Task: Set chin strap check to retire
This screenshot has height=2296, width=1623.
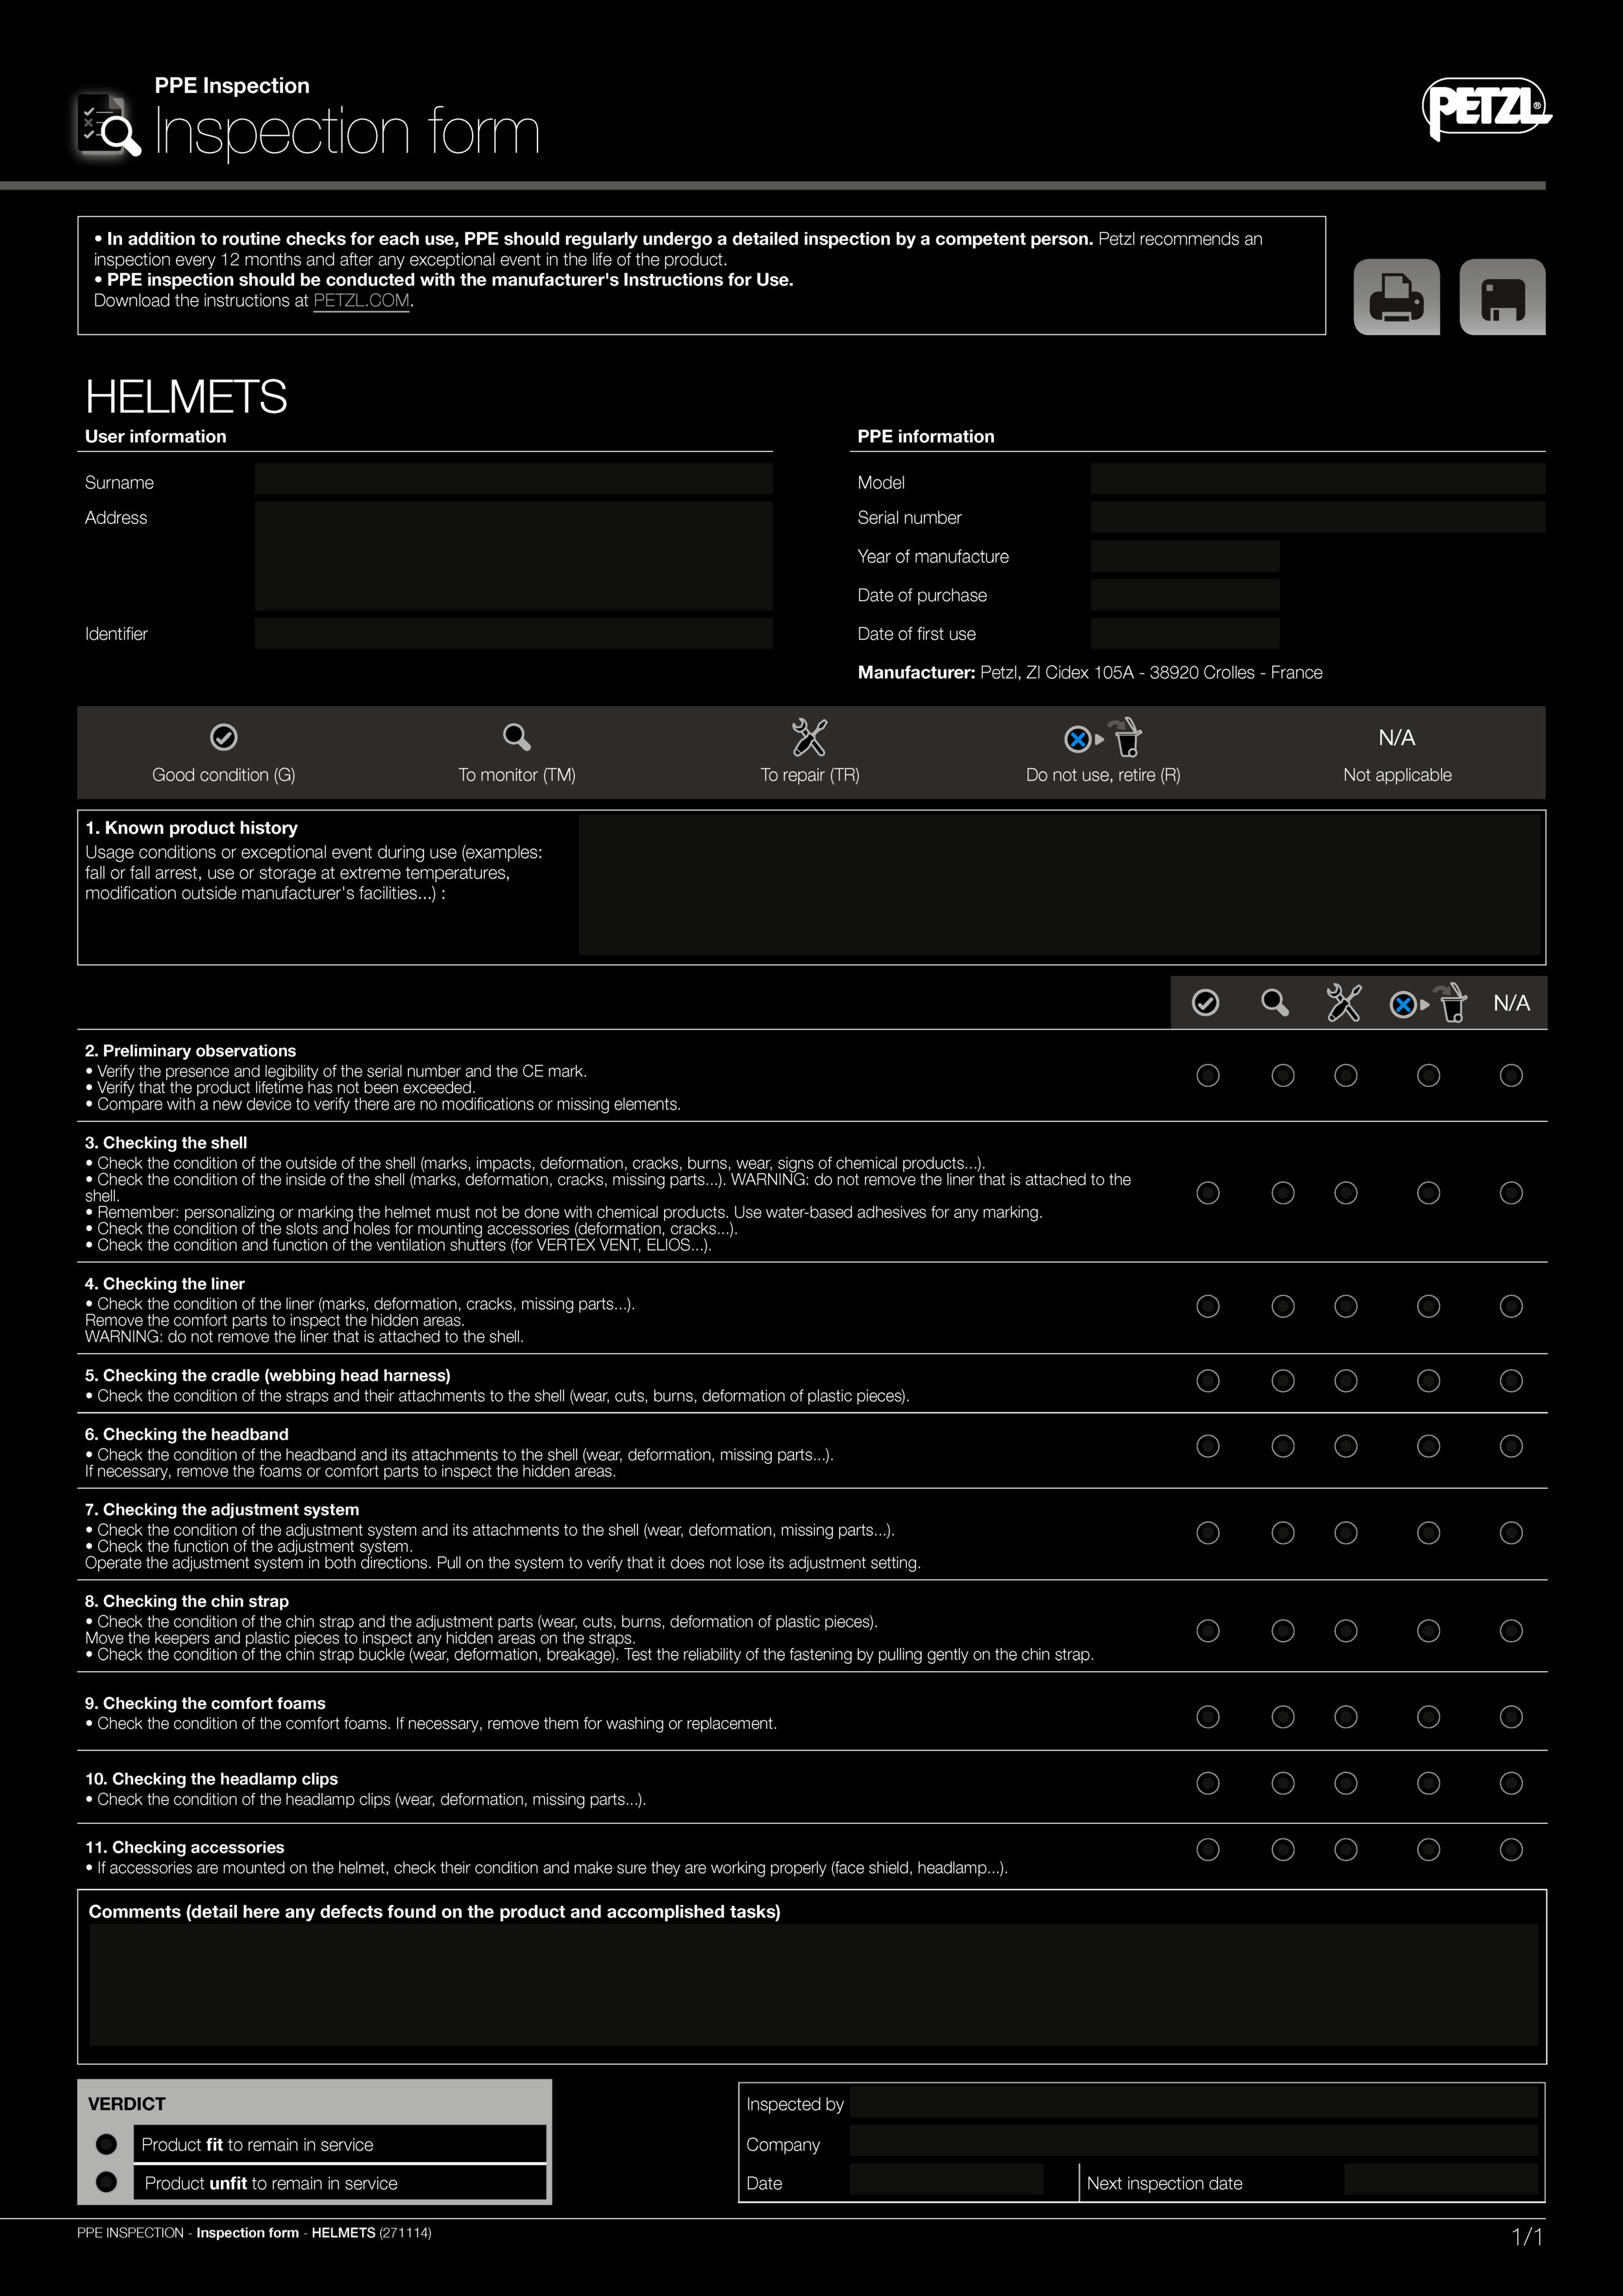Action: pos(1429,1631)
